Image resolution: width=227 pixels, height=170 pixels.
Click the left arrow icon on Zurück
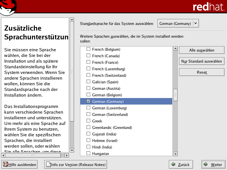click(x=173, y=165)
